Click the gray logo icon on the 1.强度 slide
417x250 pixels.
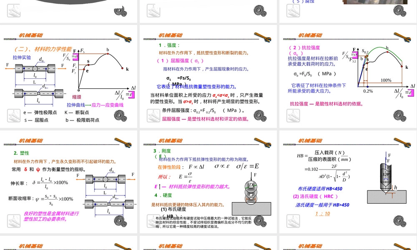pos(153,116)
